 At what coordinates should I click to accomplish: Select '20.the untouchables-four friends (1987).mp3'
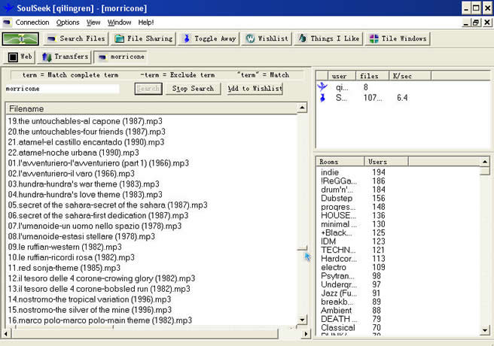coord(87,132)
